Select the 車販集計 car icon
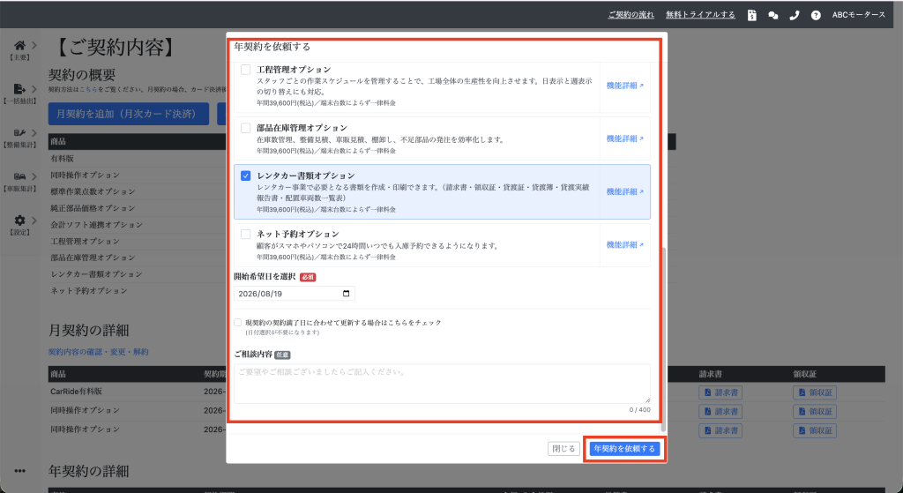Screen dimensions: 903x493 click(x=19, y=176)
